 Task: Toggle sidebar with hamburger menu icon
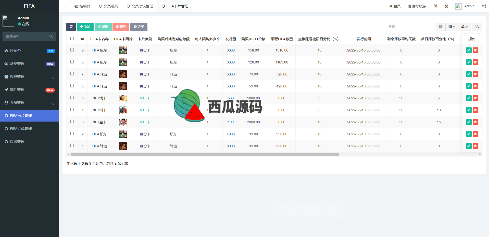click(x=64, y=6)
